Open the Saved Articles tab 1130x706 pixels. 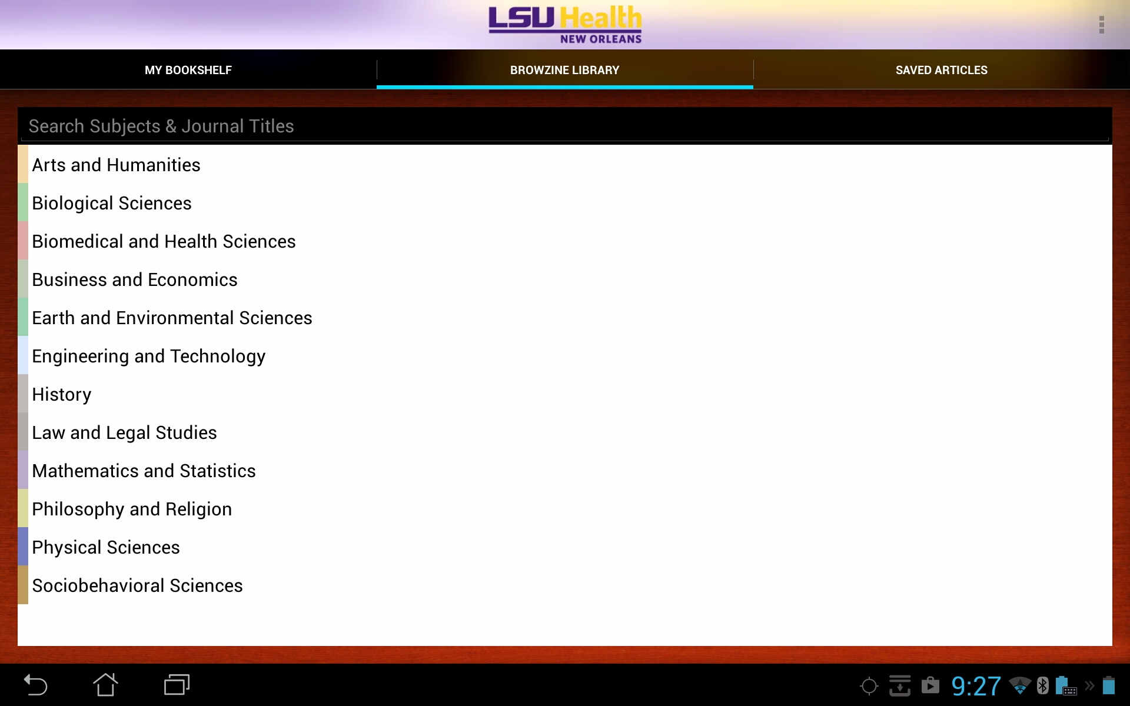click(x=942, y=70)
